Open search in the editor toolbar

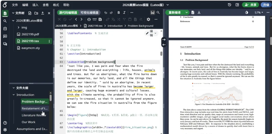click(158, 13)
